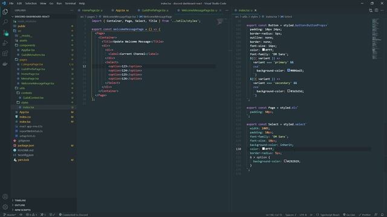Open the Extensions view
The width and height of the screenshot is (387, 217).
click(x=5, y=54)
